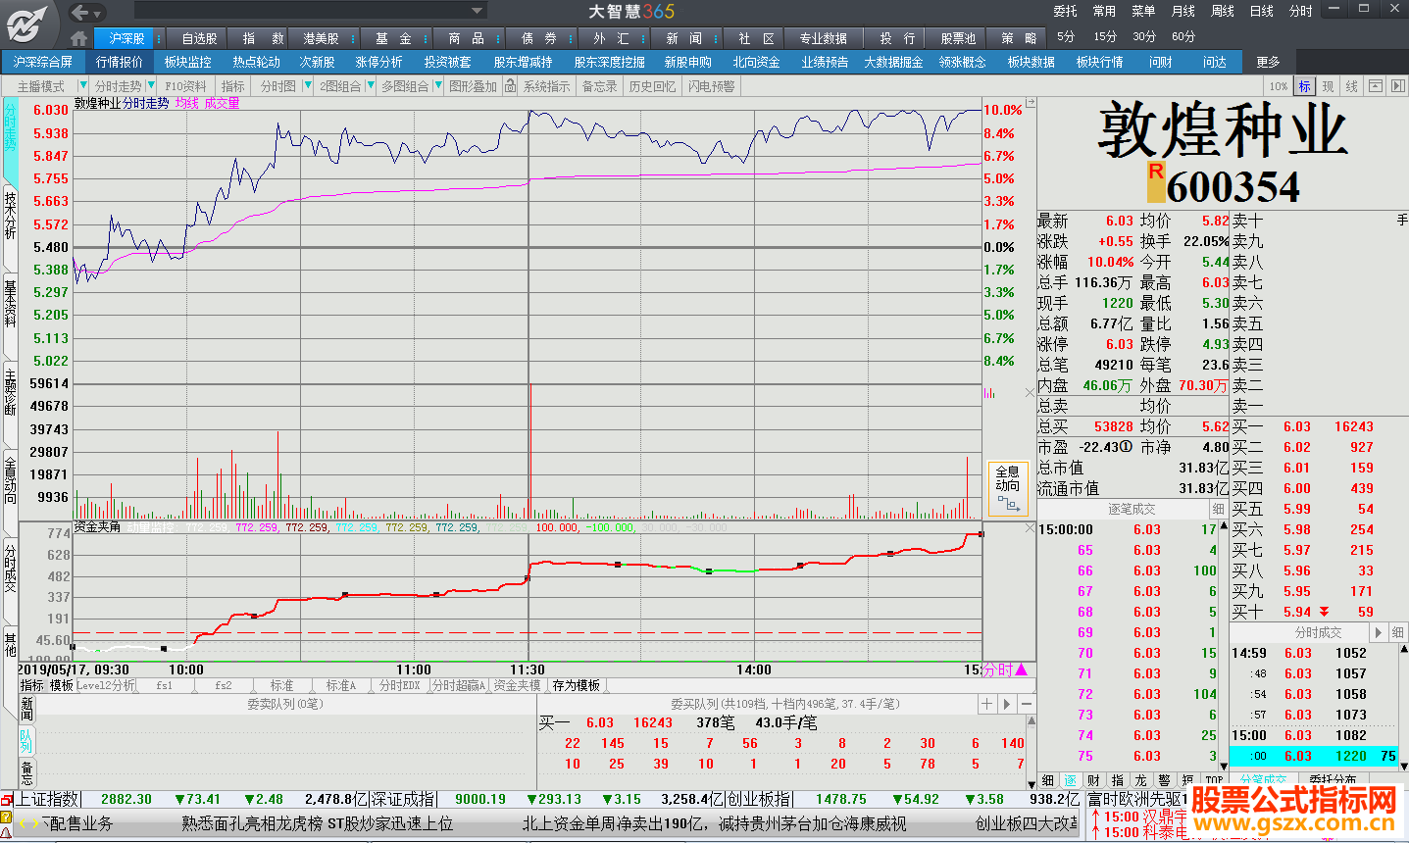
Task: Click the home icon in the top bar
Action: [79, 38]
